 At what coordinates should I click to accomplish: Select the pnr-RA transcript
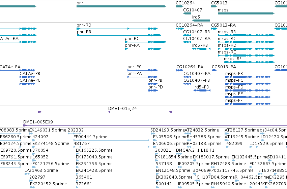coord(143,49)
